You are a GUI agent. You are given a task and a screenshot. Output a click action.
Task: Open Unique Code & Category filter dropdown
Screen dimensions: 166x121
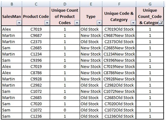[x=133, y=23]
